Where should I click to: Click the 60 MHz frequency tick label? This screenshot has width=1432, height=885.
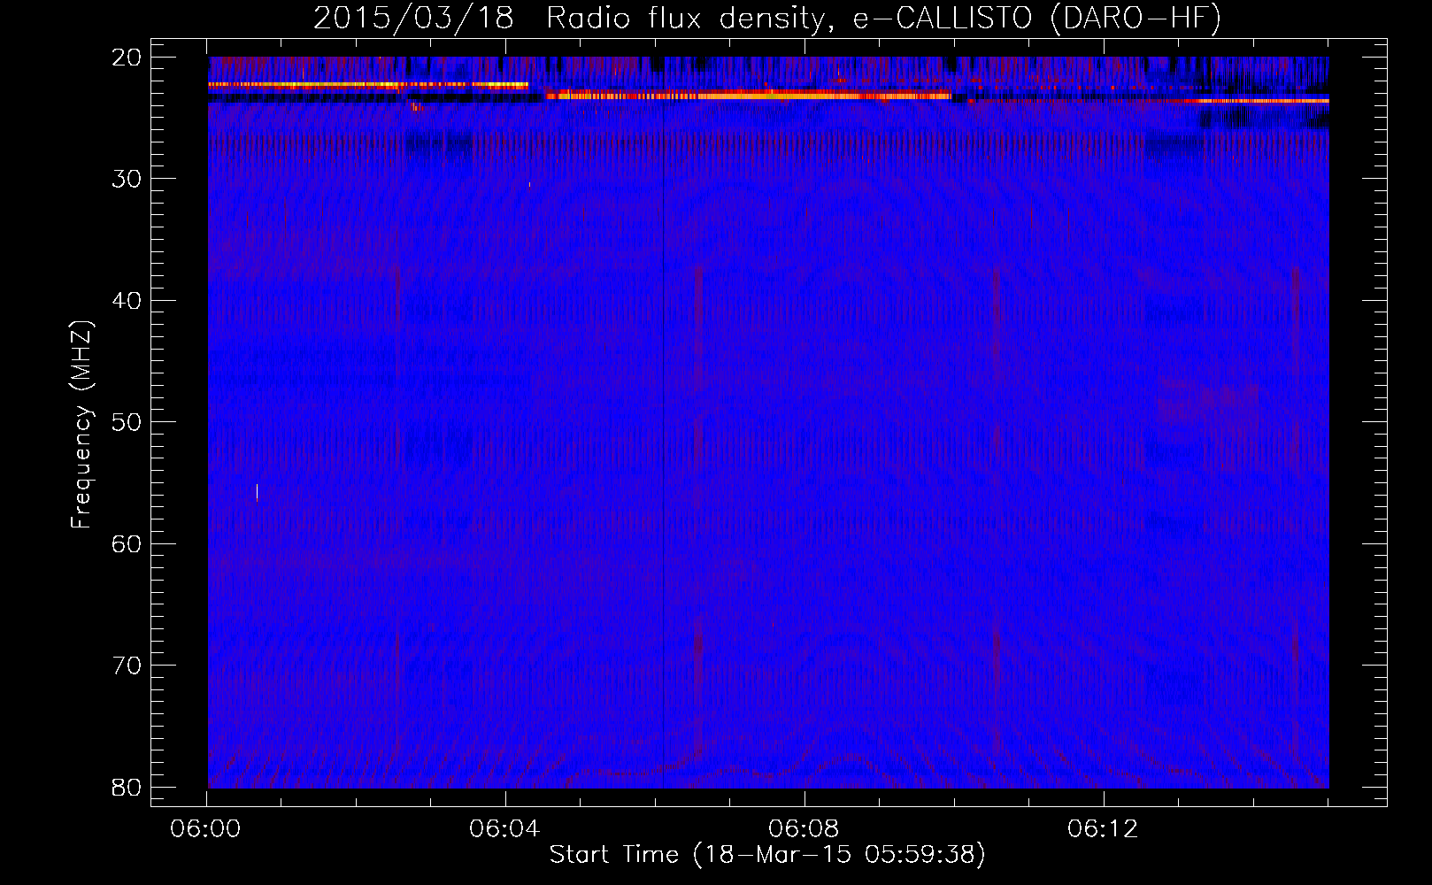(127, 544)
